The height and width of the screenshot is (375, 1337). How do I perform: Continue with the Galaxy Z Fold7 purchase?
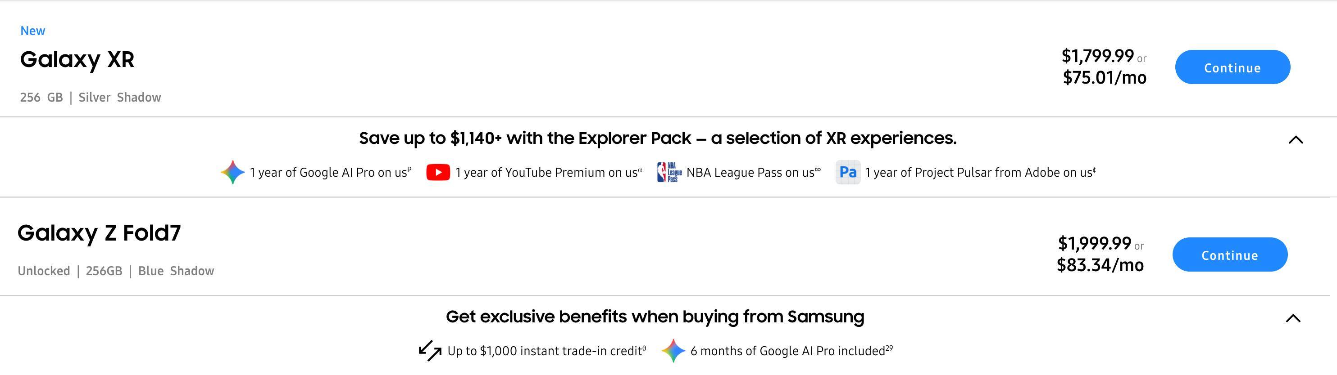(1230, 255)
